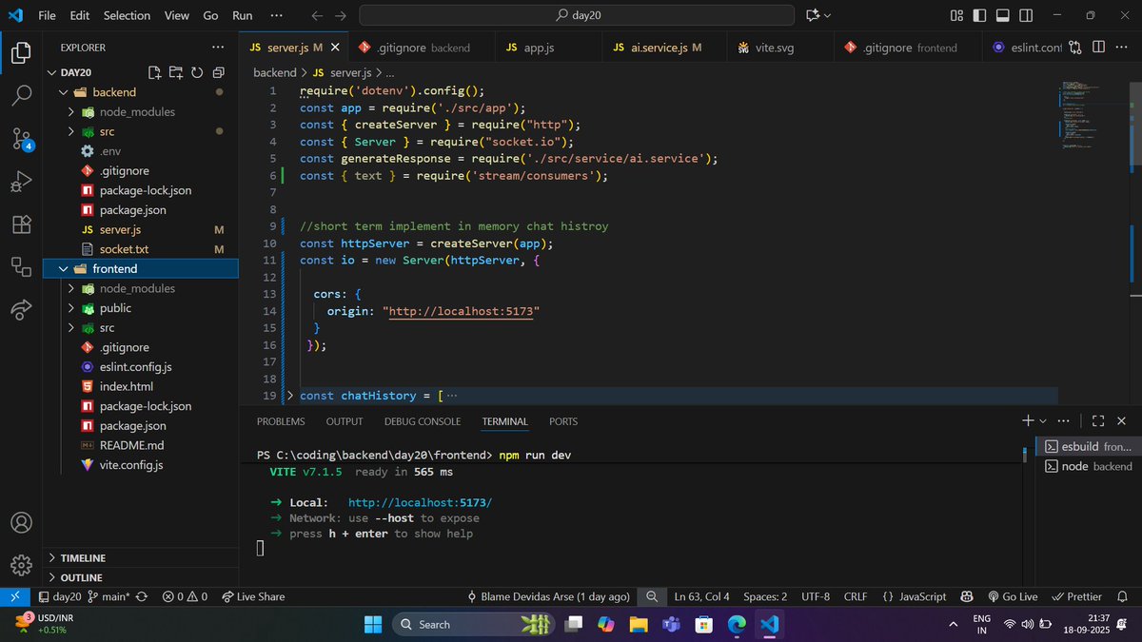Collapse the backend folder
1142x642 pixels.
click(x=64, y=92)
